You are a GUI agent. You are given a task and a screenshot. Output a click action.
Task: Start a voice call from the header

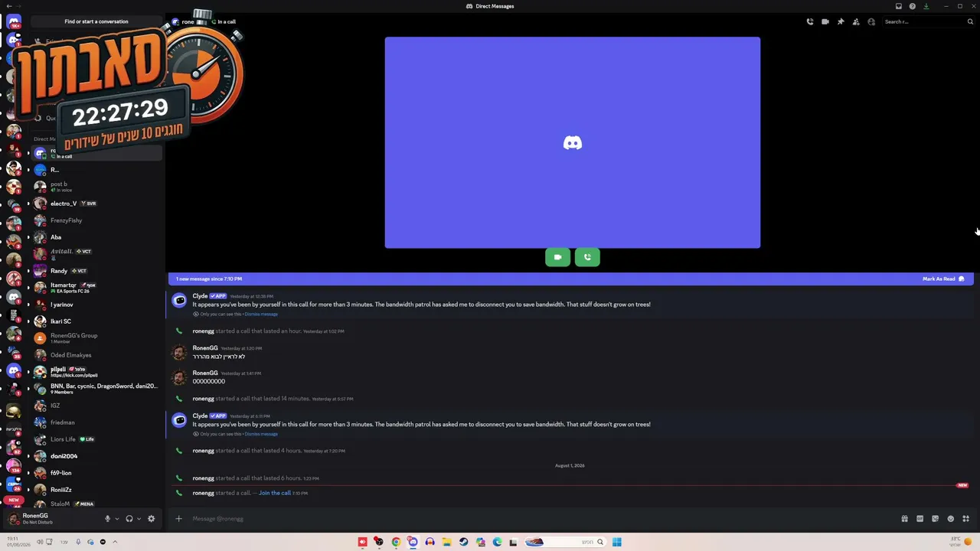pos(810,21)
